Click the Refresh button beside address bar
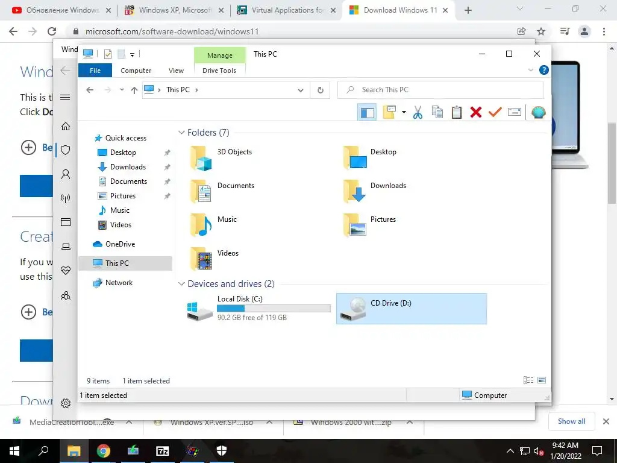The width and height of the screenshot is (617, 463). coord(321,90)
